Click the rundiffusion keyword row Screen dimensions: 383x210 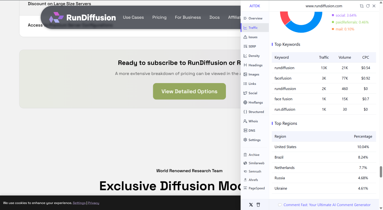324,68
